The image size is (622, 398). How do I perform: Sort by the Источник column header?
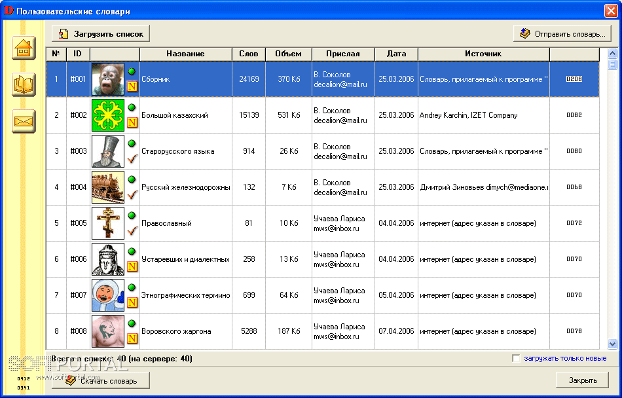pos(484,54)
